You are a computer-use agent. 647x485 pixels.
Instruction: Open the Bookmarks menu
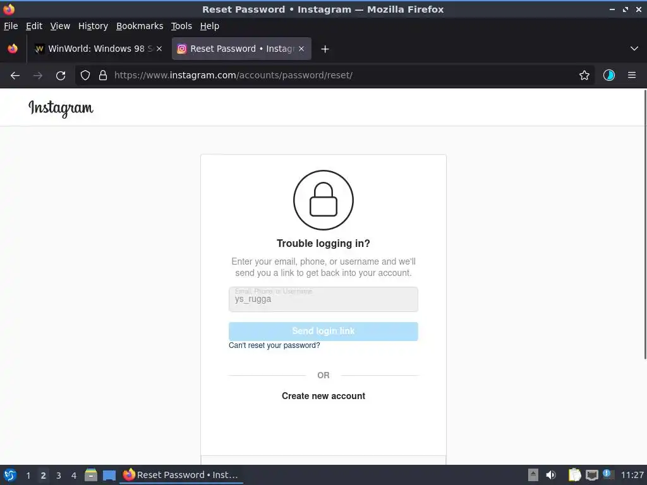(140, 26)
